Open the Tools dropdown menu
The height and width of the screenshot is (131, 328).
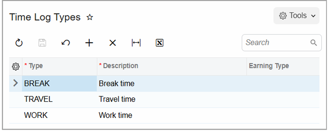[297, 16]
